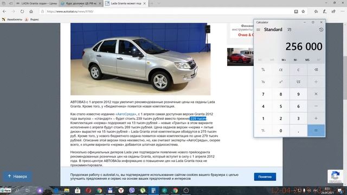This screenshot has height=195, width=347.
Task: Click Calculator digit 1
Action: pos(263,118)
